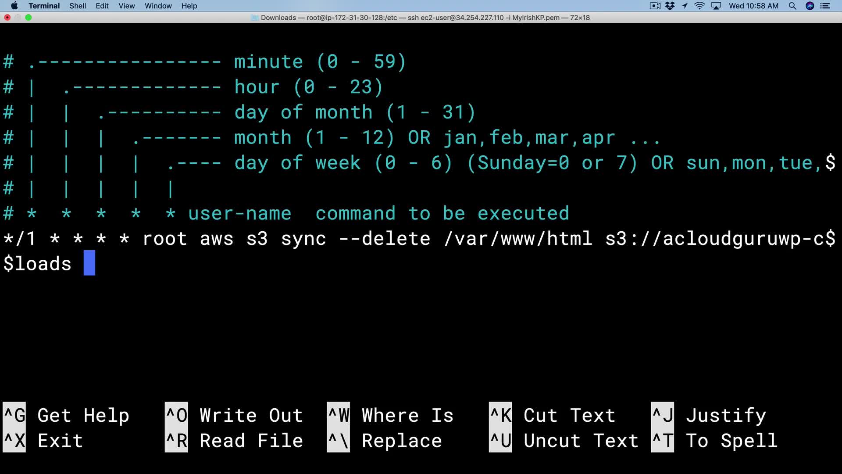Open the Window menu
Screen dimensions: 842x474
[x=158, y=6]
